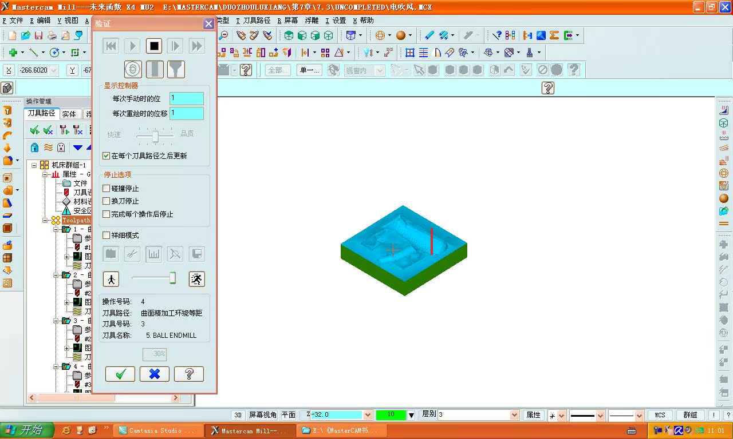Click the 群组 status bar button

tap(690, 415)
